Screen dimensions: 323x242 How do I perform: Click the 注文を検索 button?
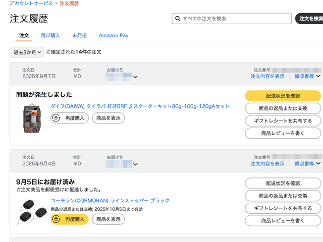click(x=309, y=19)
